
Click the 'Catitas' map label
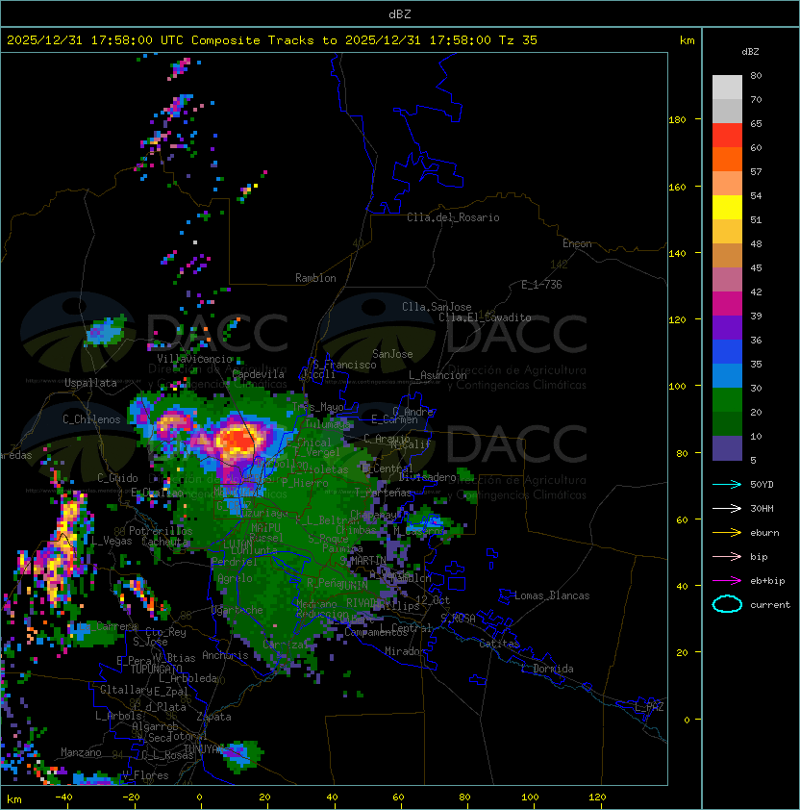(499, 644)
